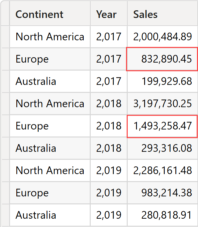Screen dimensions: 198x227
Task: Click the 2,000,484.89 sales cell
Action: tap(163, 37)
